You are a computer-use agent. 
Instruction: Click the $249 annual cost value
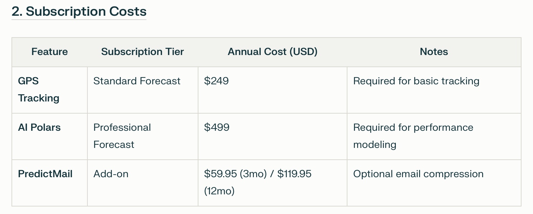click(x=216, y=81)
